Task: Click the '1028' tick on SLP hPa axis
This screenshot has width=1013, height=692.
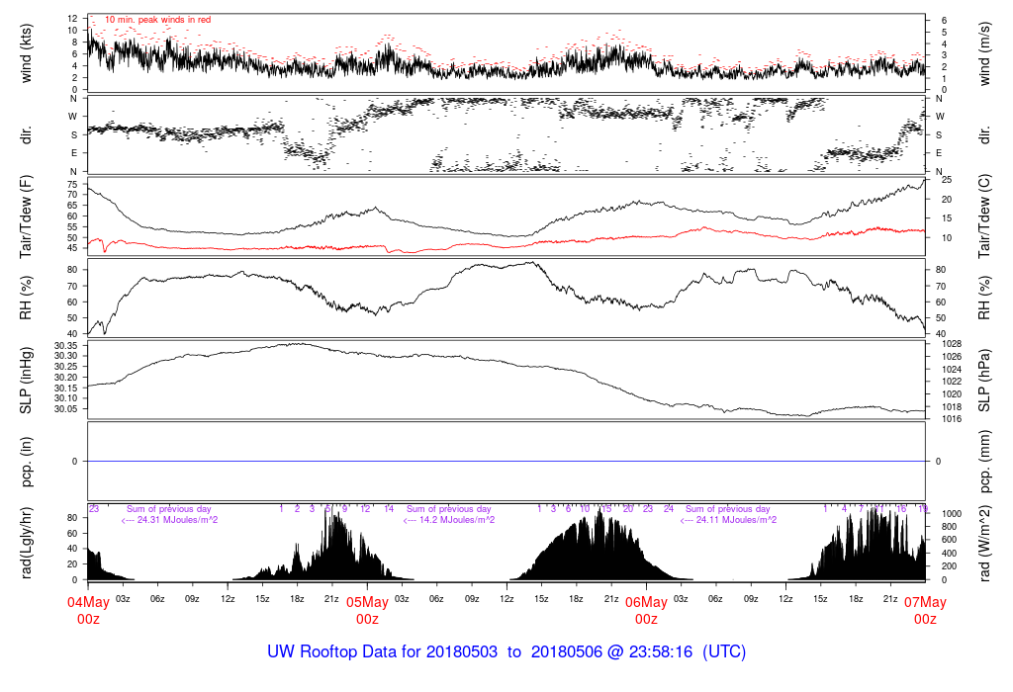Action: click(x=952, y=344)
